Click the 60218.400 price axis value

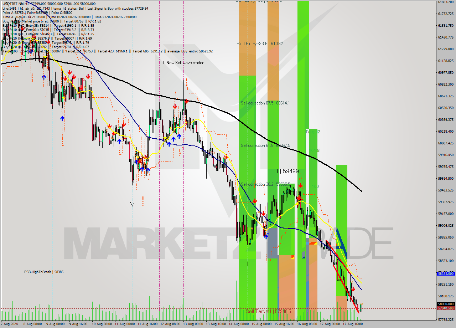coord(446,131)
